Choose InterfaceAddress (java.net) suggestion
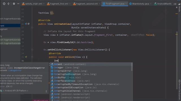 point(90,81)
